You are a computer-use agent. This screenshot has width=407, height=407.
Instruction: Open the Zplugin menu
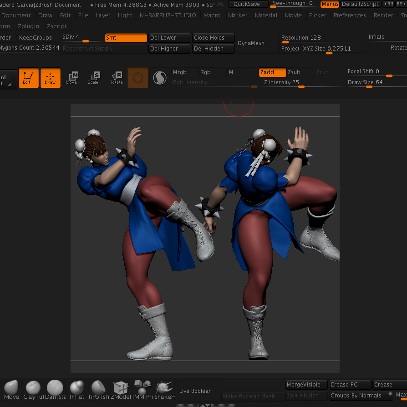coord(29,26)
